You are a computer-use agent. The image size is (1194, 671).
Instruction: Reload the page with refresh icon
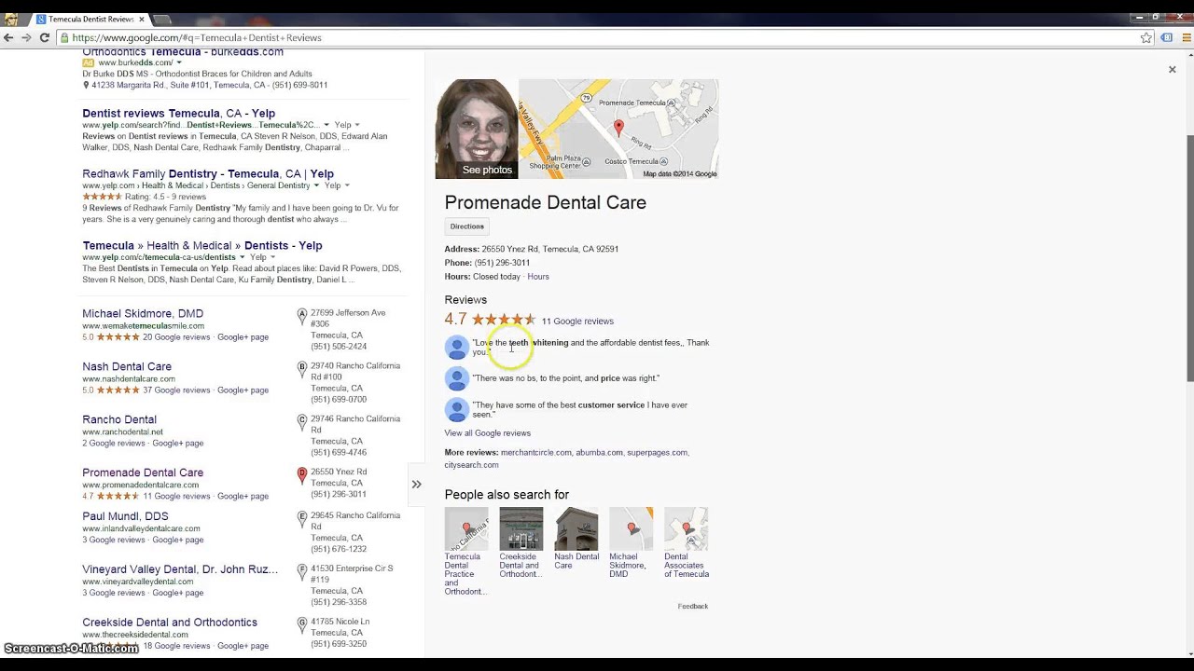44,37
